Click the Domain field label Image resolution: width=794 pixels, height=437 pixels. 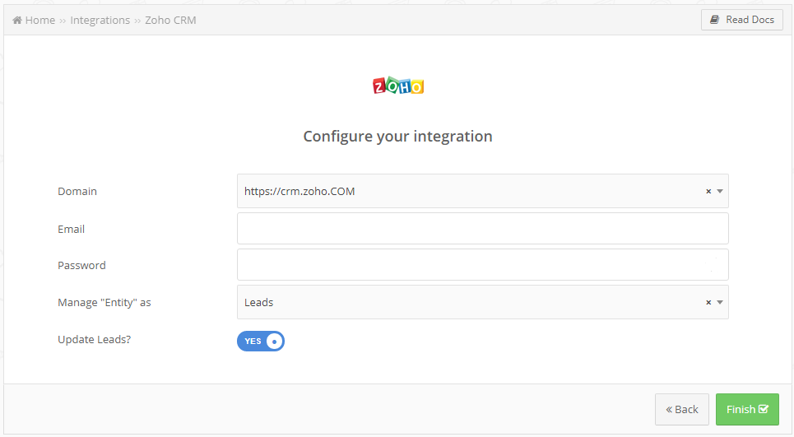77,192
